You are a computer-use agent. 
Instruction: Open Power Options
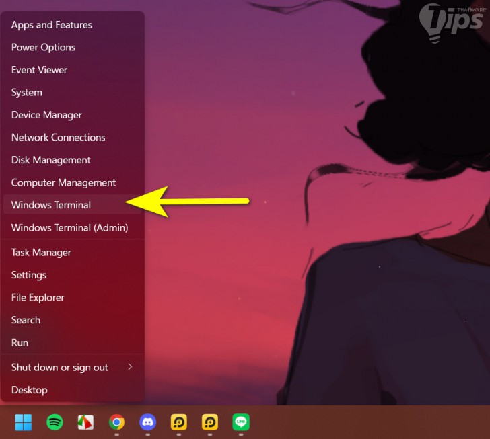[x=73, y=47]
